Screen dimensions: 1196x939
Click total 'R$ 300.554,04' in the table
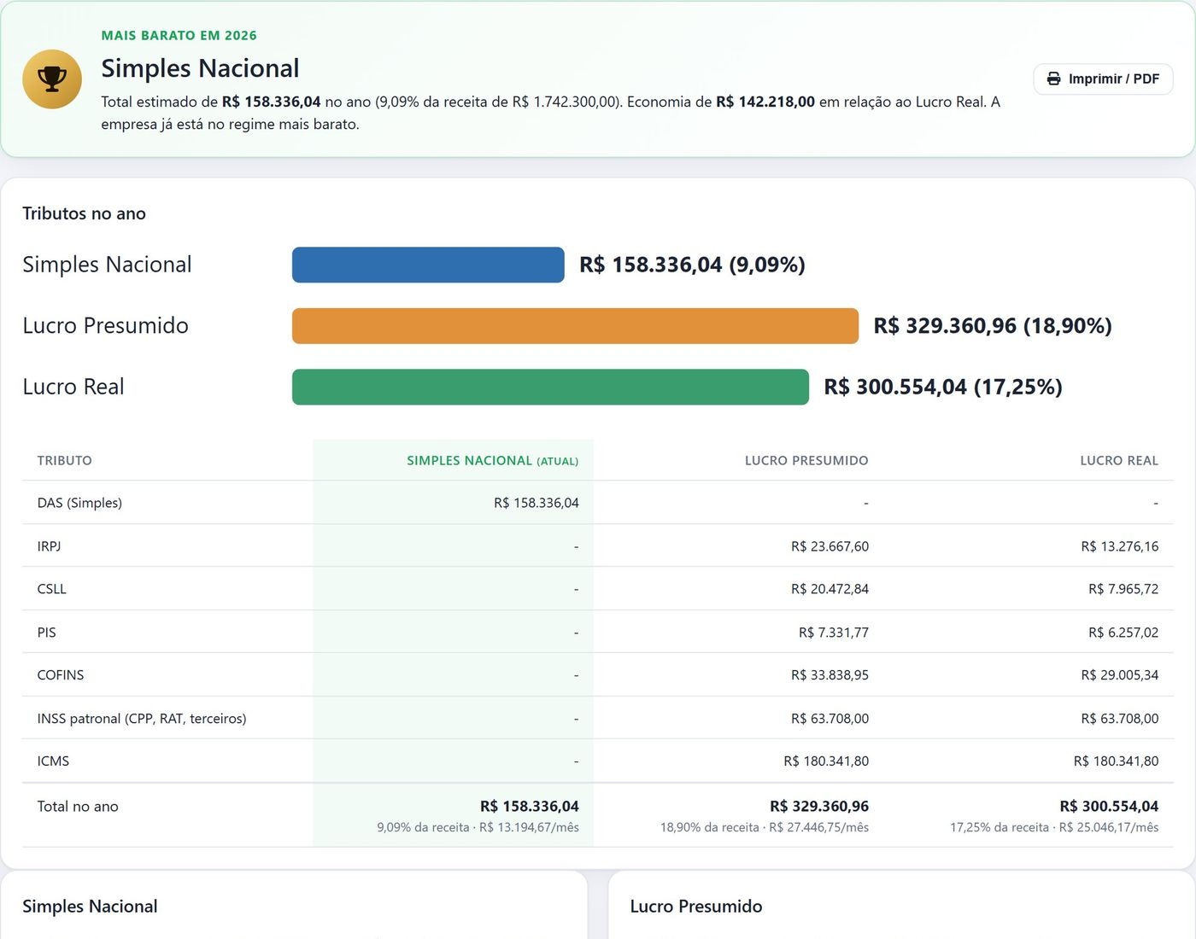1109,807
